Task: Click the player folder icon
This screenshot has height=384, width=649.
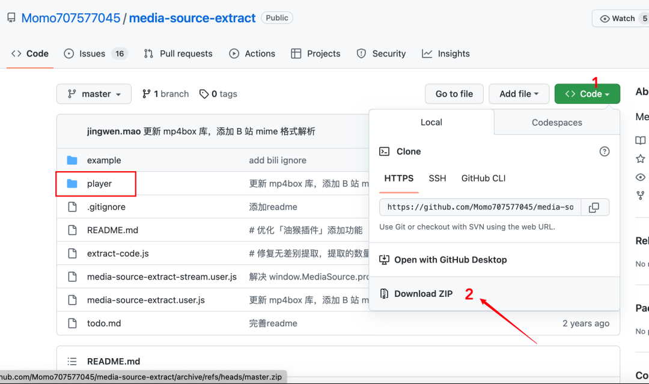Action: click(x=72, y=183)
